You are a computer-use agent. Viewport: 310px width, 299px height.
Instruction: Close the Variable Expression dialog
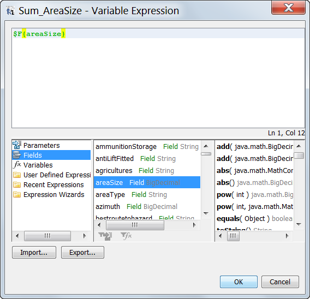point(288,8)
